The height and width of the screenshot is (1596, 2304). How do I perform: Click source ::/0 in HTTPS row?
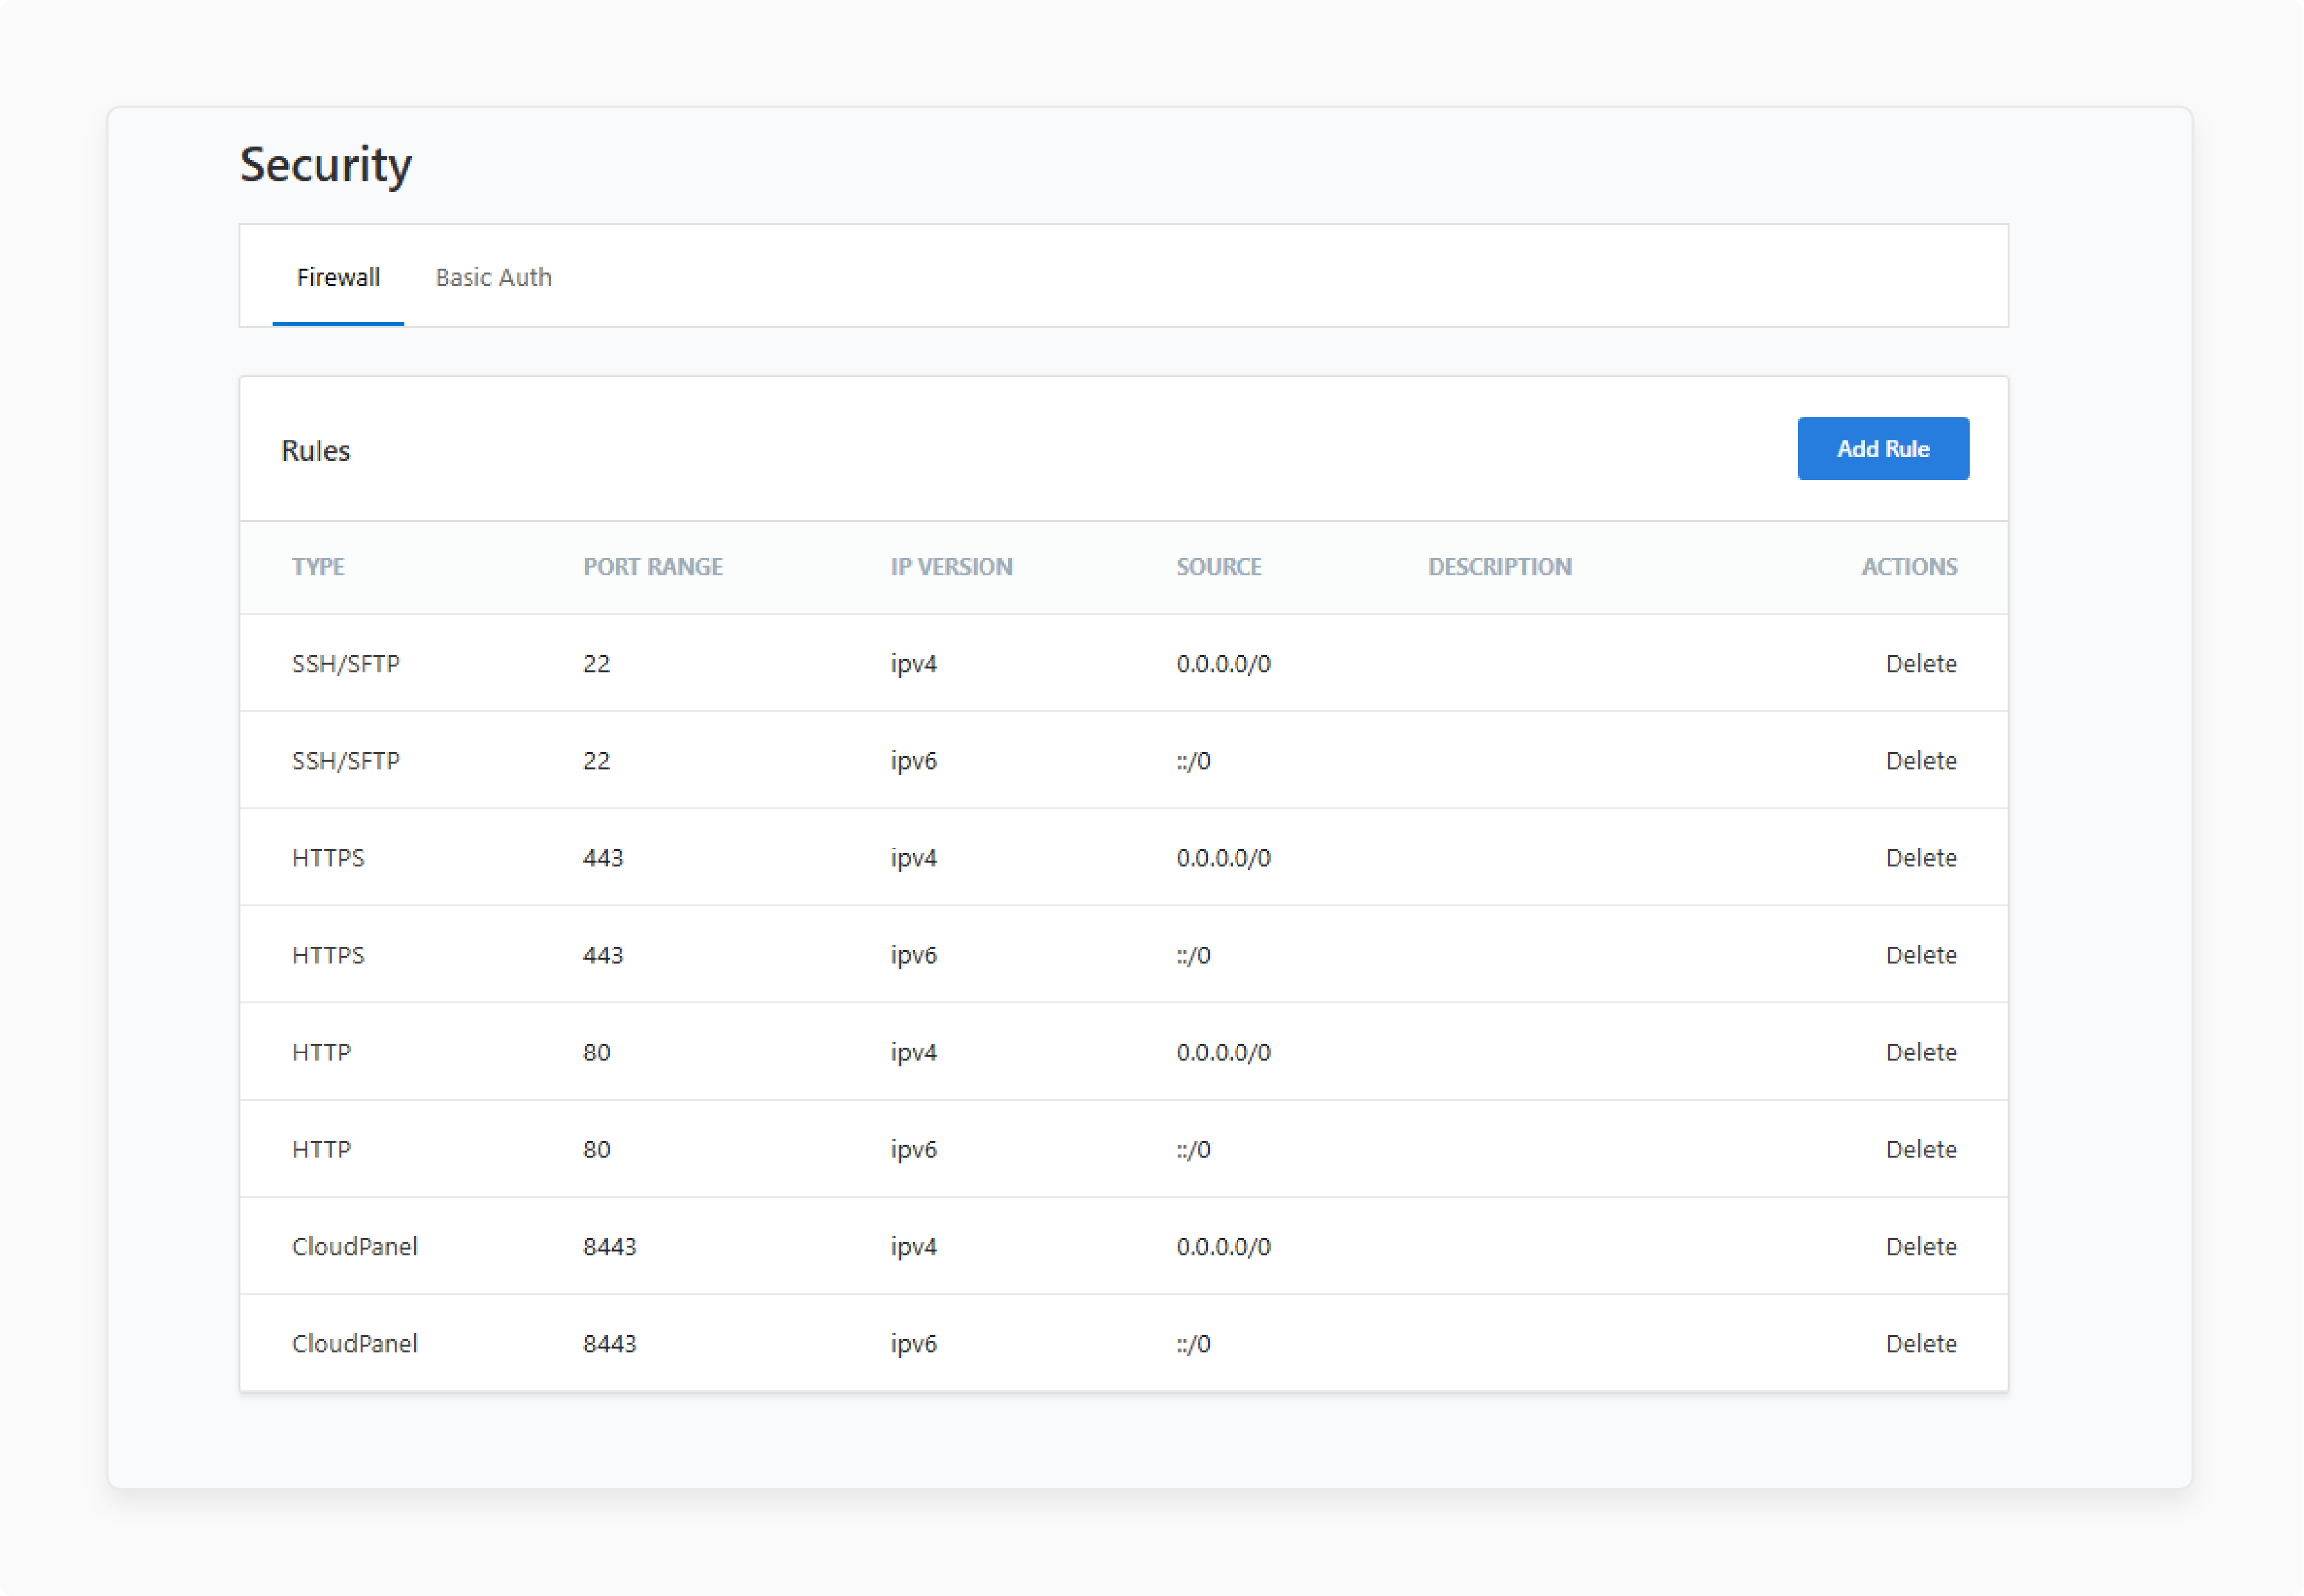(x=1193, y=954)
